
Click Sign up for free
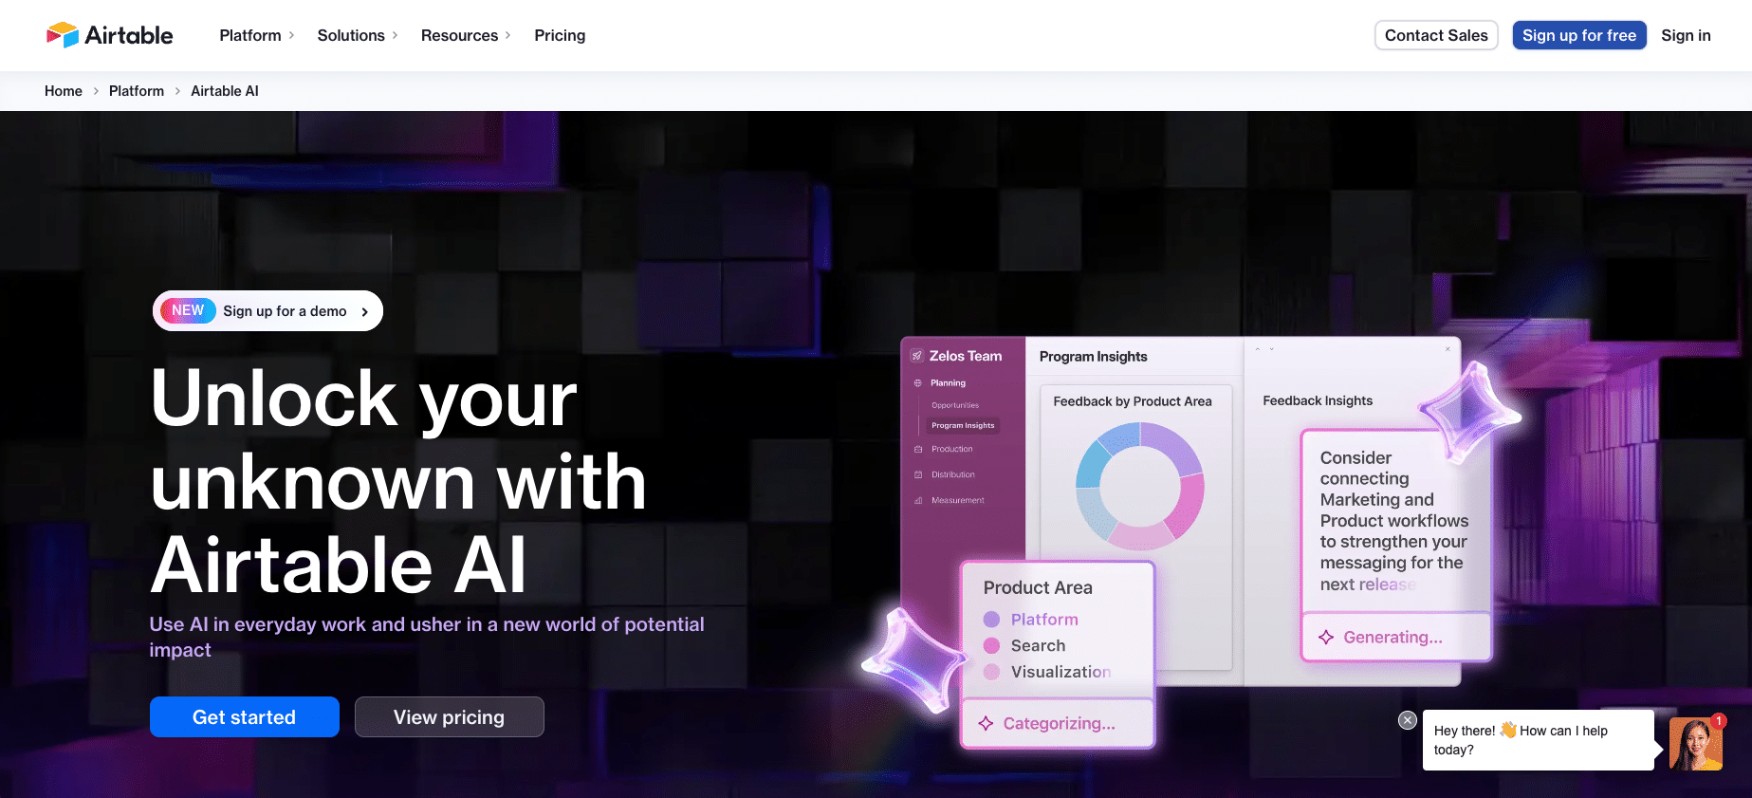pos(1578,35)
